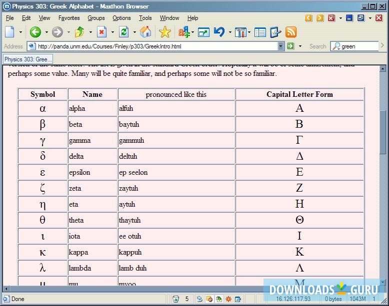Open the Back history dropdown arrow
Image resolution: width=389 pixels, height=306 pixels.
click(x=46, y=32)
